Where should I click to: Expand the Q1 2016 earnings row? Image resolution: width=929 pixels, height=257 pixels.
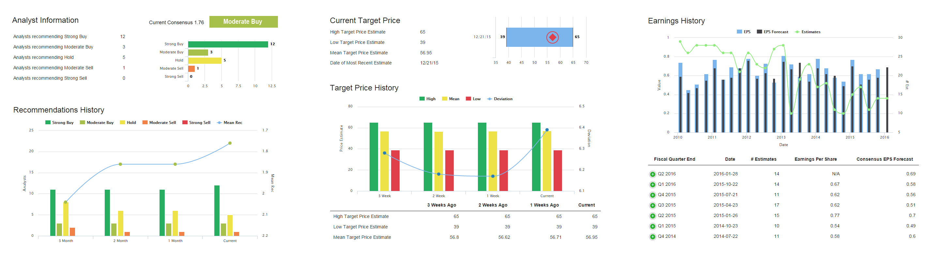click(x=652, y=185)
